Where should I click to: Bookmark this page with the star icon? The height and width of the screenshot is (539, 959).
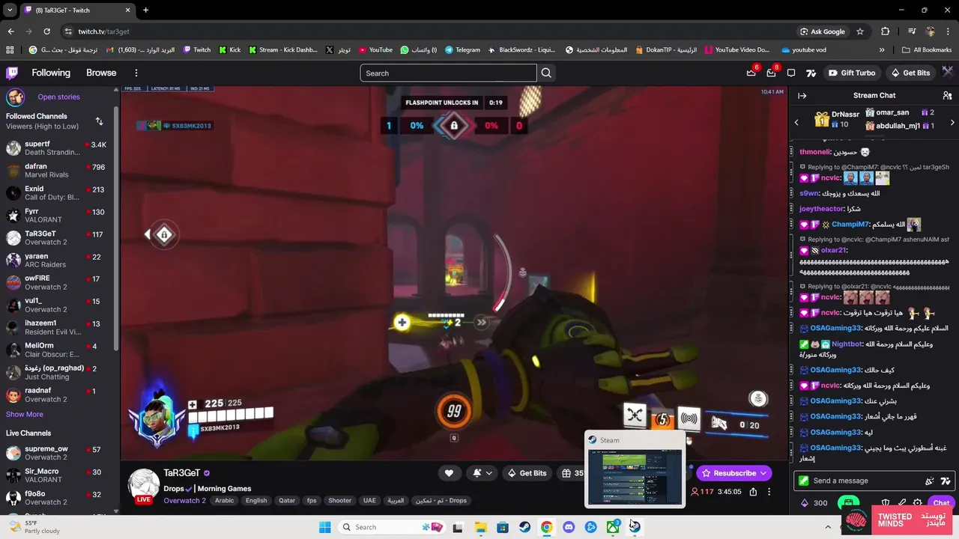860,31
